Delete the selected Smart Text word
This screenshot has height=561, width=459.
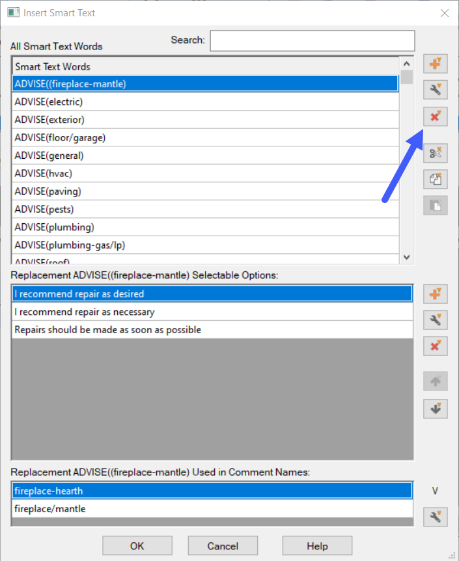(436, 116)
